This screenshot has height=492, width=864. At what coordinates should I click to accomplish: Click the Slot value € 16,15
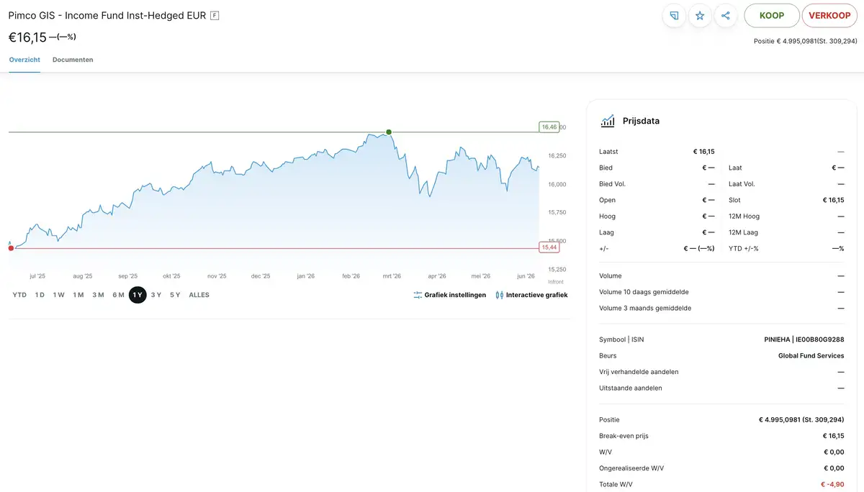(834, 200)
